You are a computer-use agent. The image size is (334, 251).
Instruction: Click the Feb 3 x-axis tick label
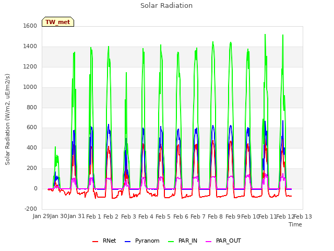[x=128, y=216]
